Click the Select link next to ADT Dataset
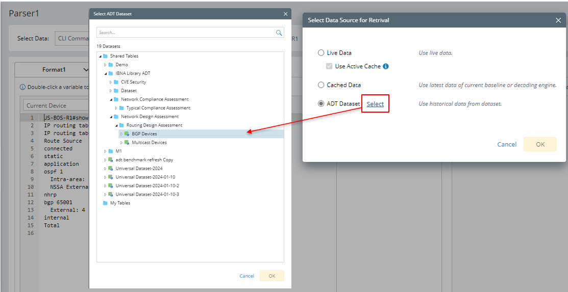Screen dimensions: 568x292 (375, 104)
